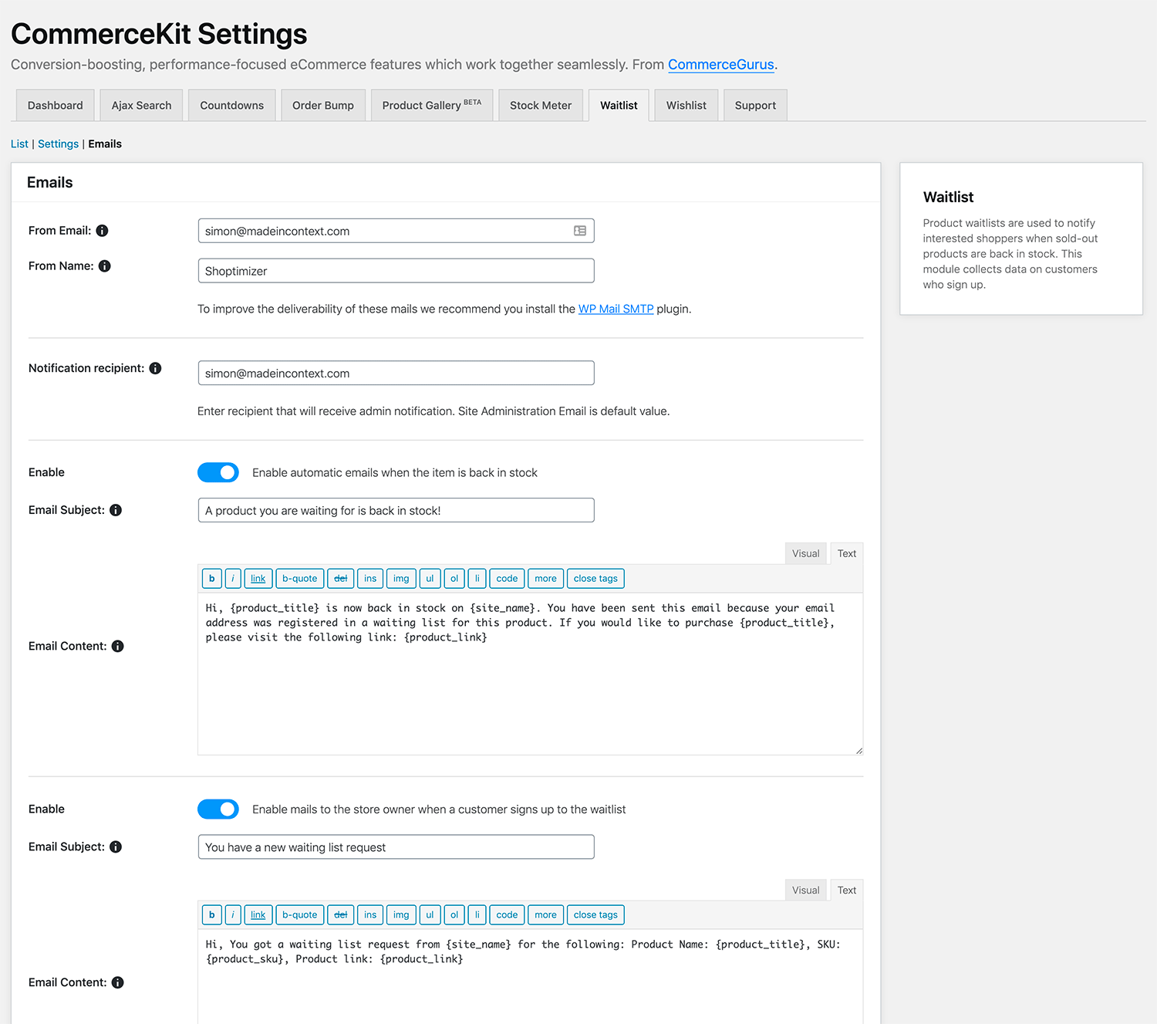Click the back in stock Email Subject field
The width and height of the screenshot is (1157, 1024).
pos(396,510)
